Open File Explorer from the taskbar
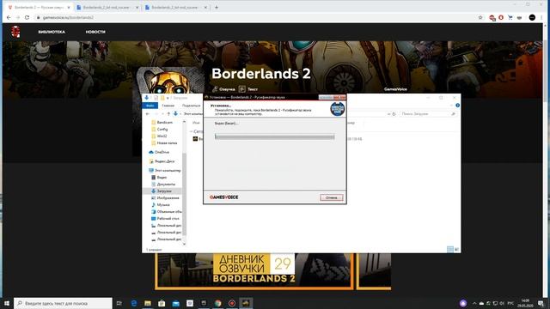Viewport: 550px width, 309px height. click(x=148, y=303)
